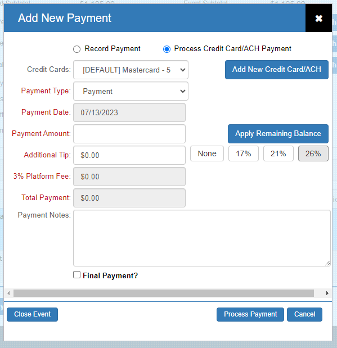Focus the Payment Notes text area
337x348 pixels.
(x=202, y=238)
